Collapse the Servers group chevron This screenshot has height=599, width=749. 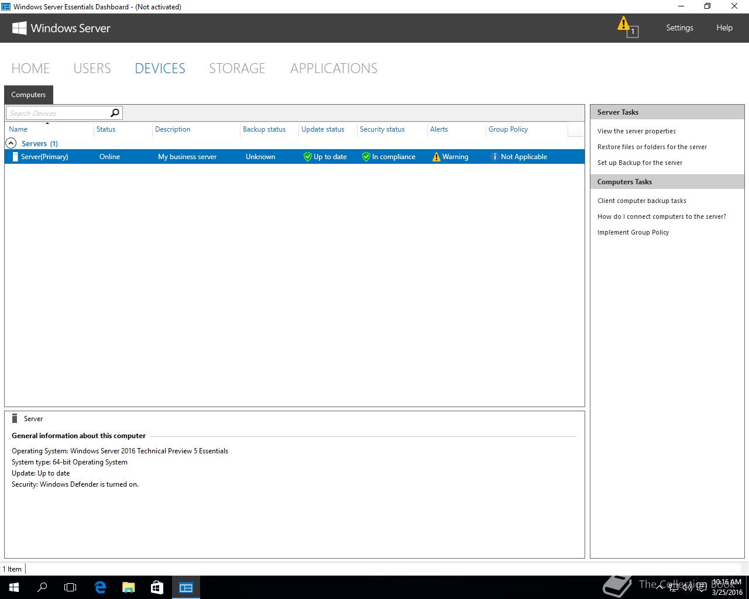pos(11,143)
